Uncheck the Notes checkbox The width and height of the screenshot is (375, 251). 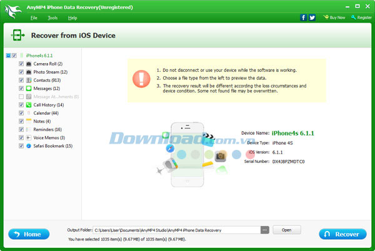[21, 121]
